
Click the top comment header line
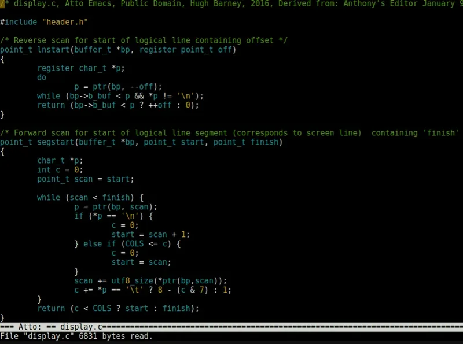(x=231, y=4)
